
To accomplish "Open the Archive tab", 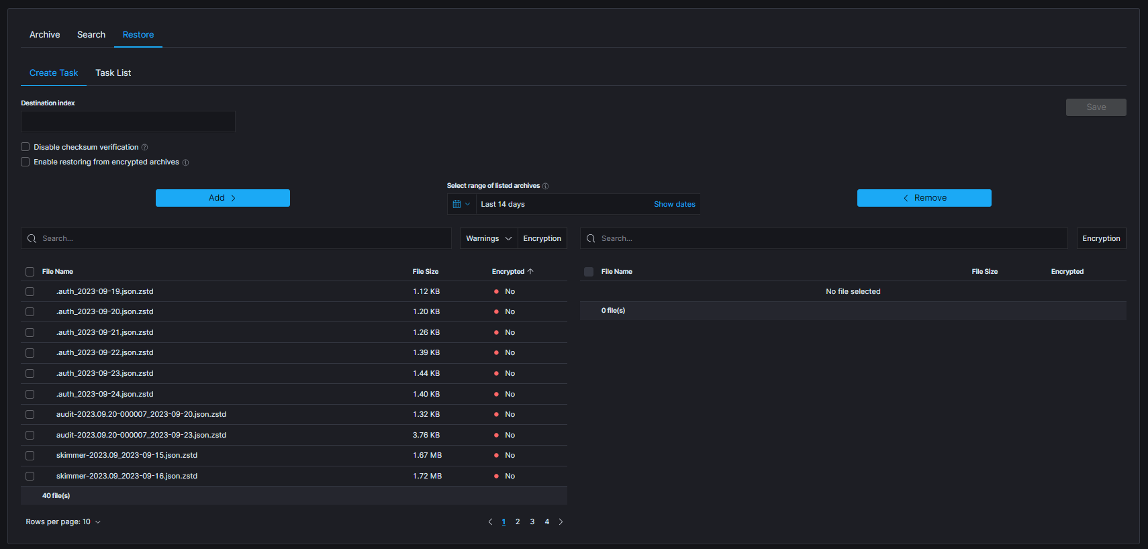I will (x=44, y=34).
